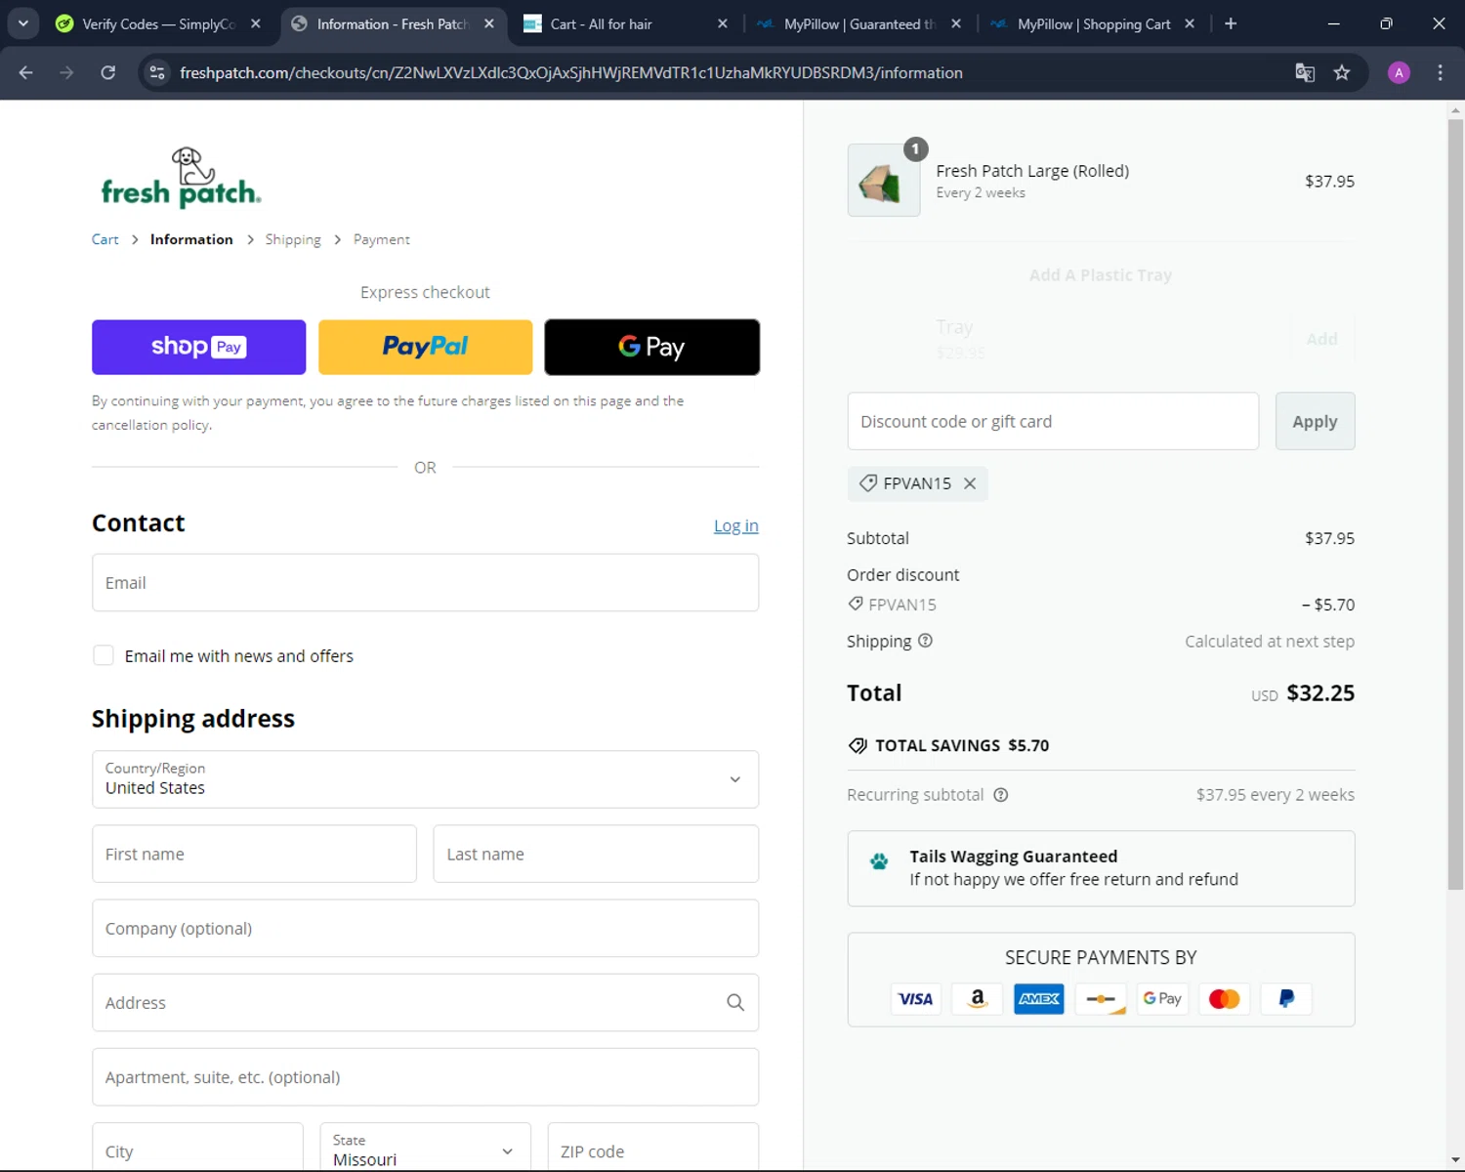Open the Country/Region dropdown
Screen dimensions: 1465x1172
coord(425,778)
